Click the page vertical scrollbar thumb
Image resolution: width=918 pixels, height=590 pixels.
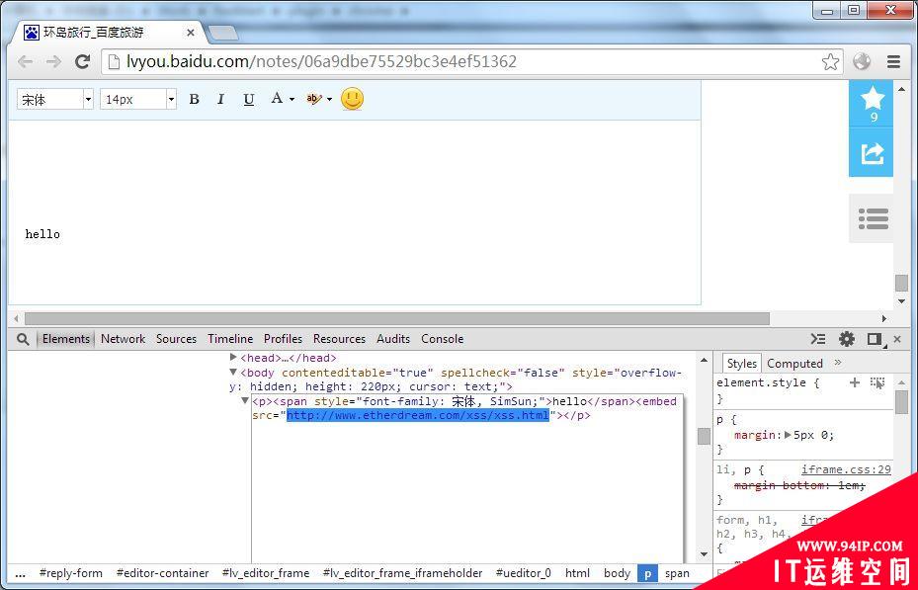(x=901, y=282)
